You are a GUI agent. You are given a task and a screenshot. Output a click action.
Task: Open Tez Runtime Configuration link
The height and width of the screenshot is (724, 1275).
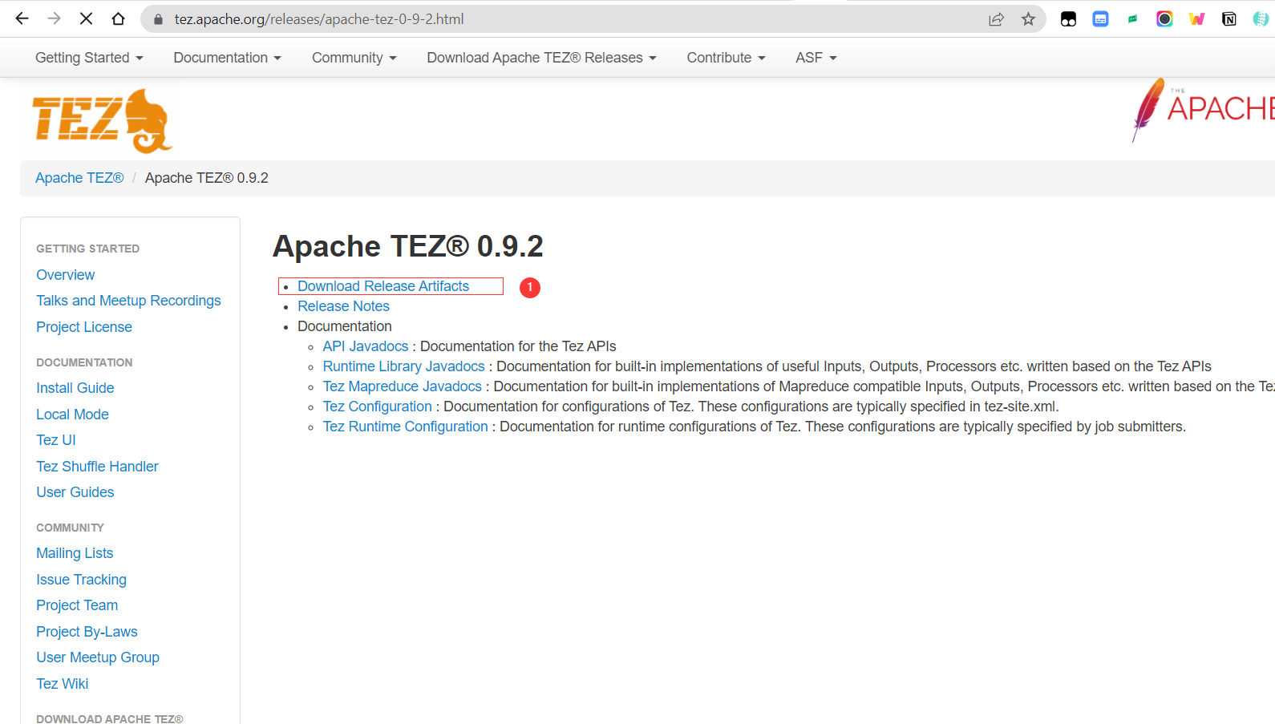(x=405, y=427)
